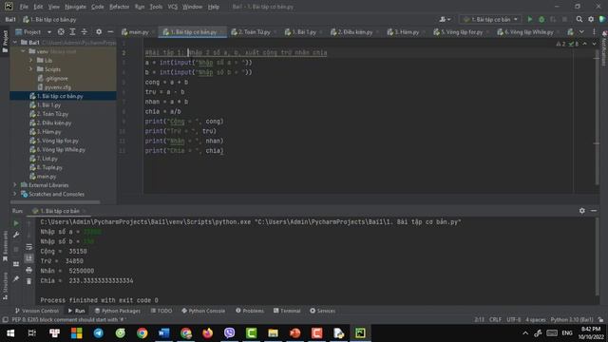
Task: Click UTF-8 encoding in status bar
Action: click(514, 319)
